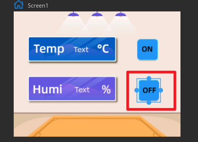Select the left ceiling lamp image
Viewport: 198px width, 142px height.
73,14
